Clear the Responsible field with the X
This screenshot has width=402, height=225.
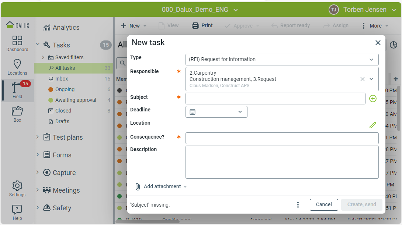point(362,79)
